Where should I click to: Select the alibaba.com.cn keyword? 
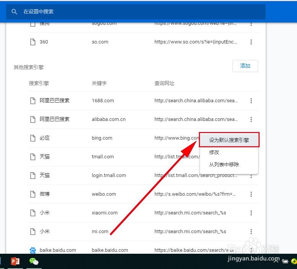[x=108, y=119]
